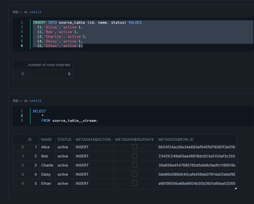This screenshot has height=204, width=254.
Task: Select row ID starting 0ab66d389d04
Action: coord(196,174)
